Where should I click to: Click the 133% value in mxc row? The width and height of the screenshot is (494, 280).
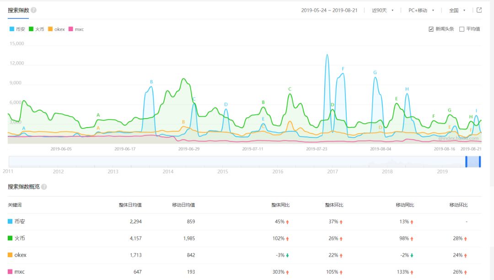point(403,272)
